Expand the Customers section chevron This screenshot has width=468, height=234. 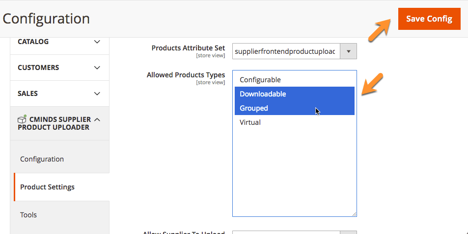97,68
